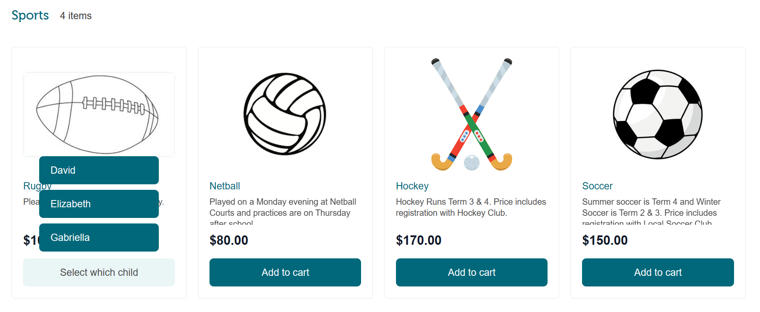This screenshot has height=312, width=760.
Task: Choose David from the child list
Action: tap(99, 170)
